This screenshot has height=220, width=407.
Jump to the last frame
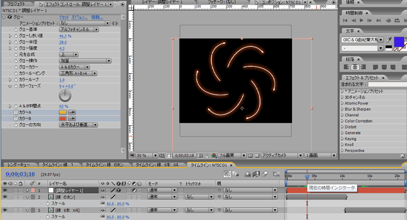(x=379, y=20)
